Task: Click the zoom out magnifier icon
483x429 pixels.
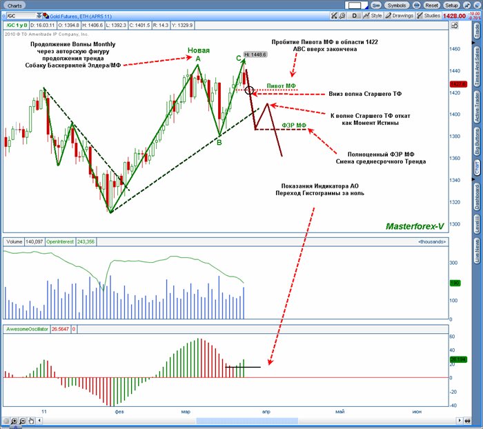Action: click(x=23, y=421)
